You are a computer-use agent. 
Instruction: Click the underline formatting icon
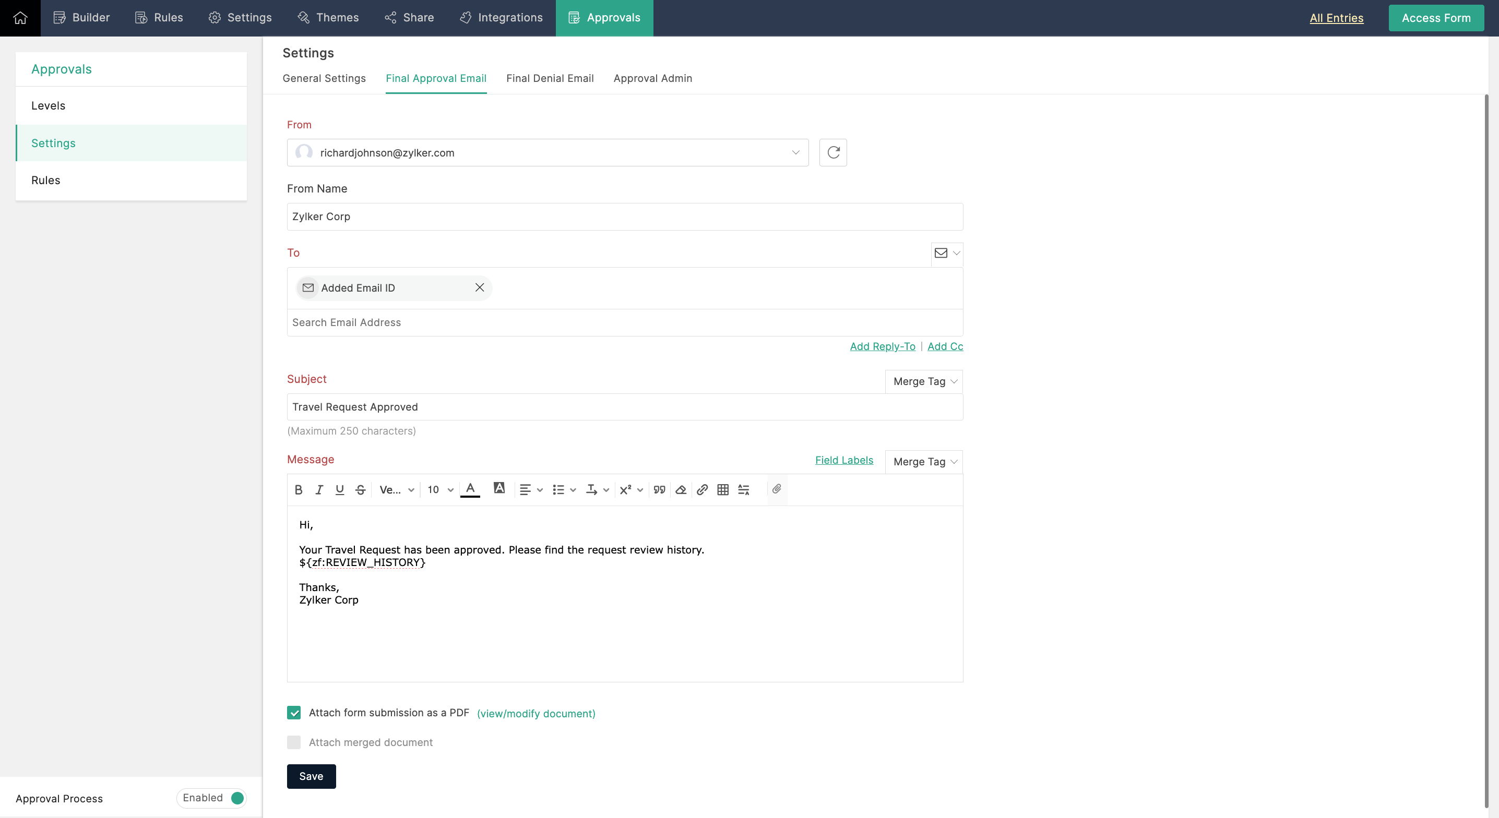pyautogui.click(x=339, y=489)
